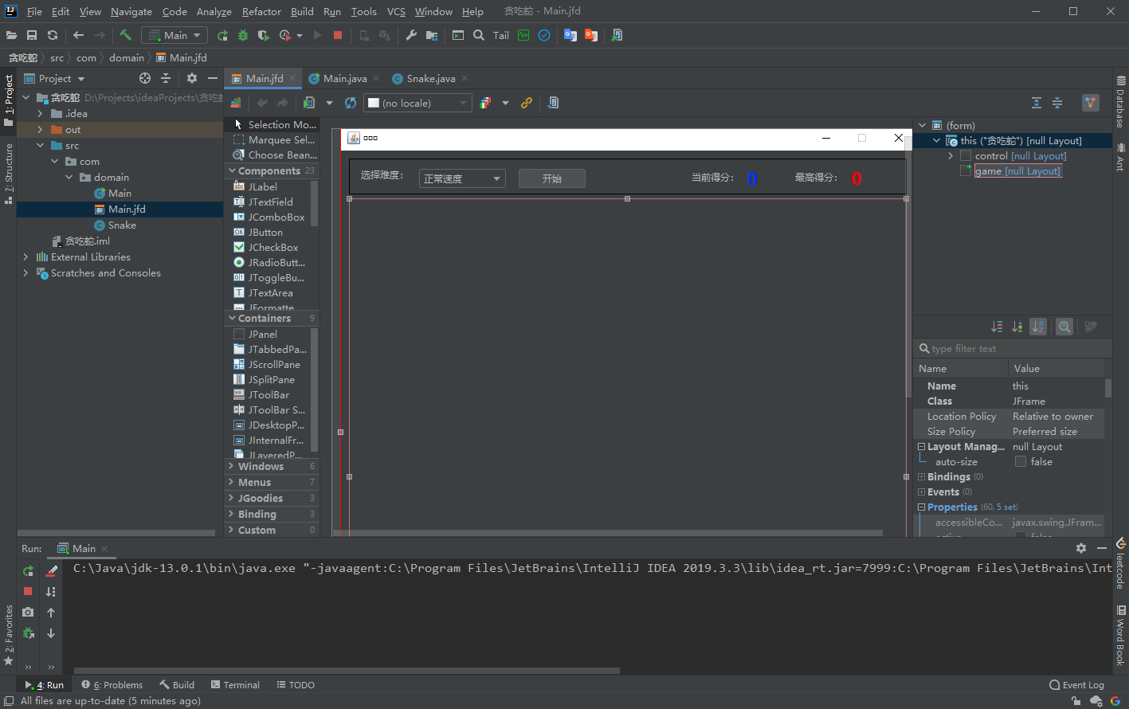This screenshot has width=1129, height=709.
Task: Click the Run console horizontal scrollbar
Action: [347, 671]
